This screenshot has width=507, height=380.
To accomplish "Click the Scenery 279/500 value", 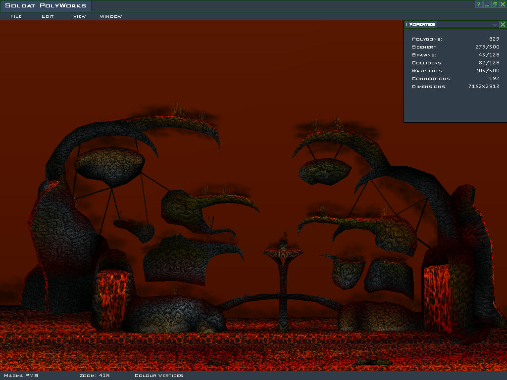I will 487,47.
